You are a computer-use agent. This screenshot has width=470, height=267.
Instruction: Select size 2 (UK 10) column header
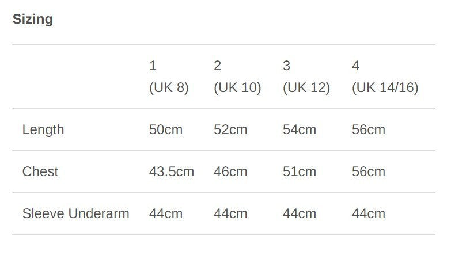point(237,77)
